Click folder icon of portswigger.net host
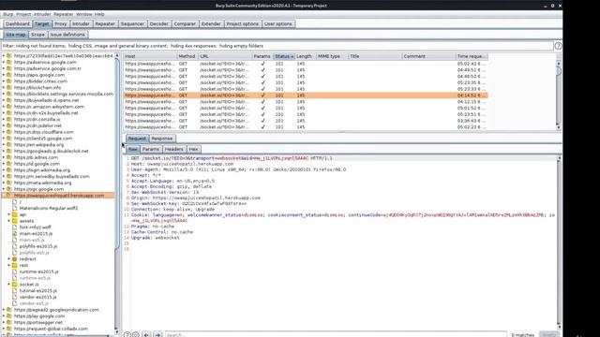The image size is (600, 337). click(x=9, y=322)
